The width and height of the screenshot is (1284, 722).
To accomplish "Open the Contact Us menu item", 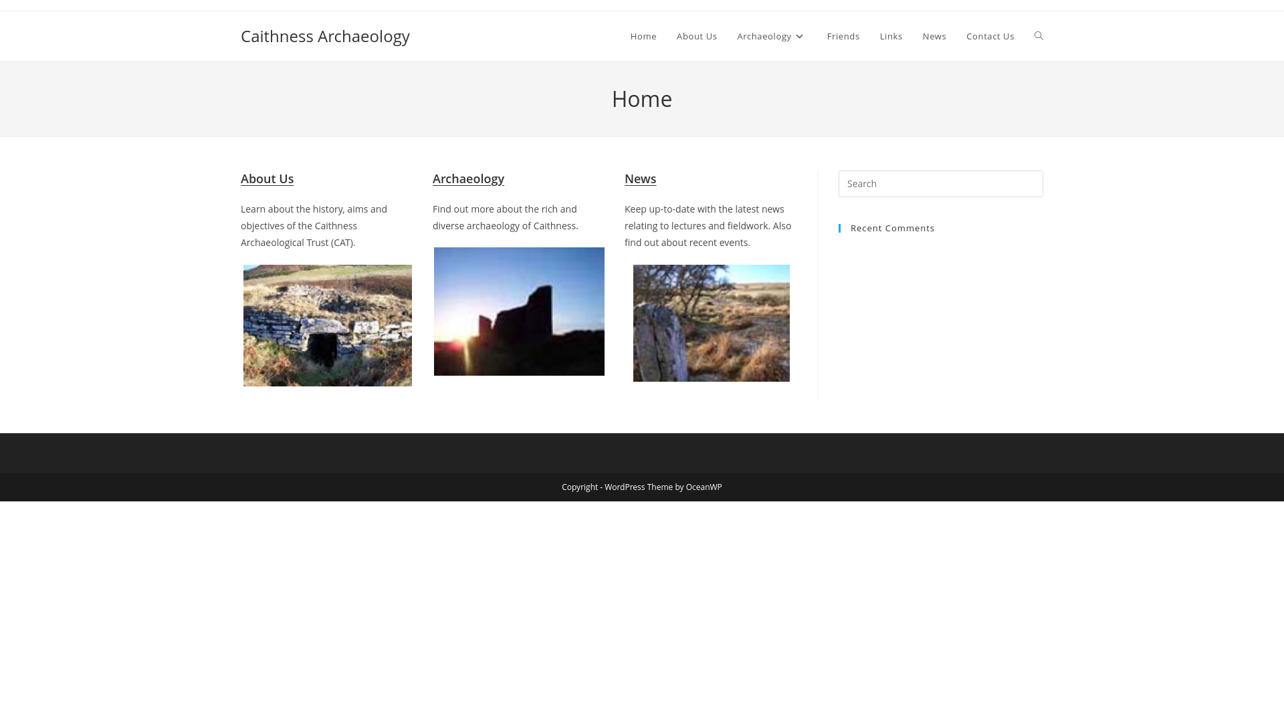I will tap(990, 36).
